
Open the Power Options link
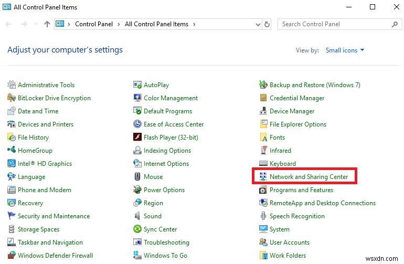[x=164, y=190]
